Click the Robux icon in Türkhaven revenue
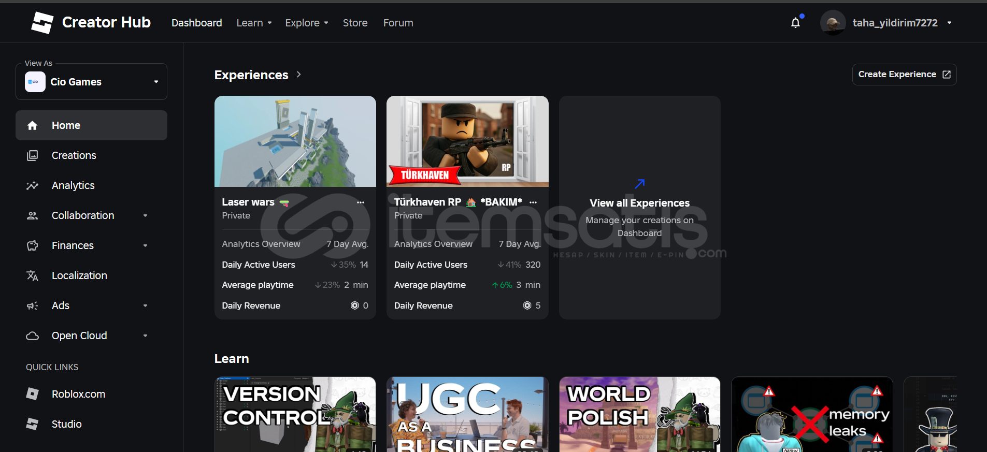987x452 pixels. click(527, 305)
